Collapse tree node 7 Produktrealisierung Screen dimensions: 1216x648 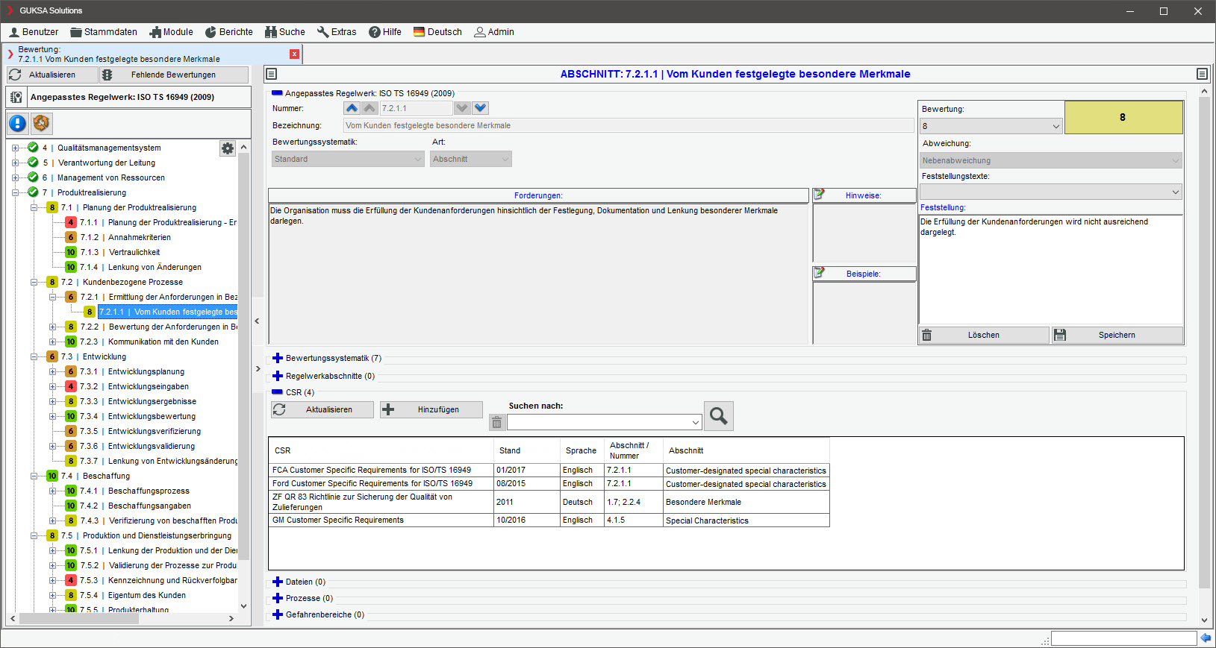click(15, 192)
